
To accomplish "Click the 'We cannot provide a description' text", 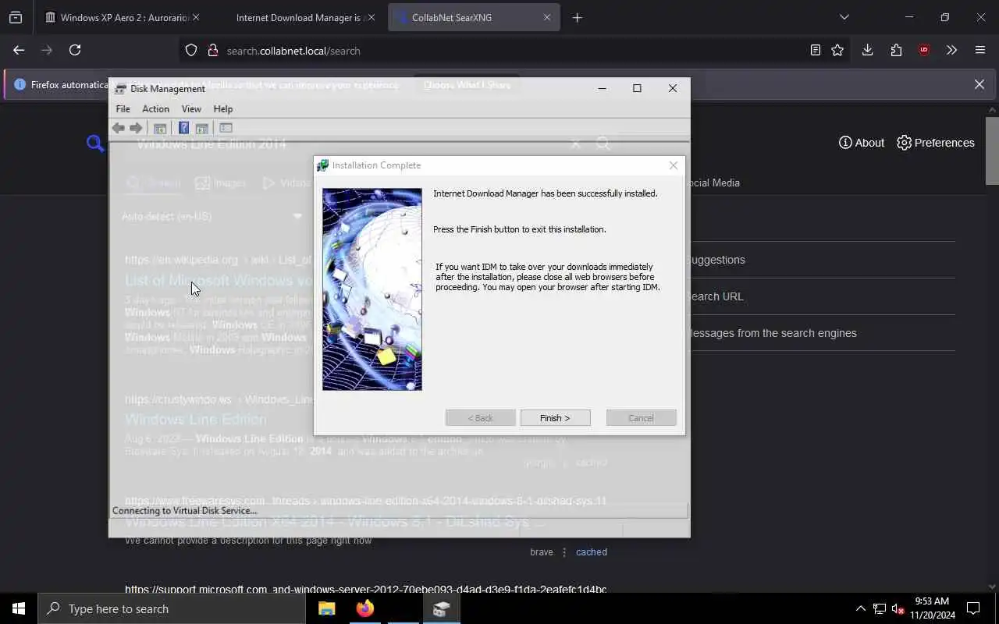I will point(248,540).
